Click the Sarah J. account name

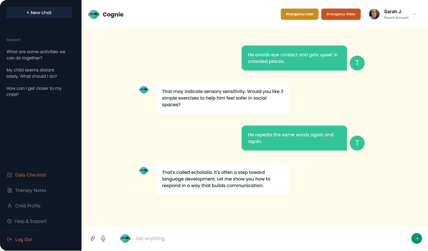coord(393,12)
